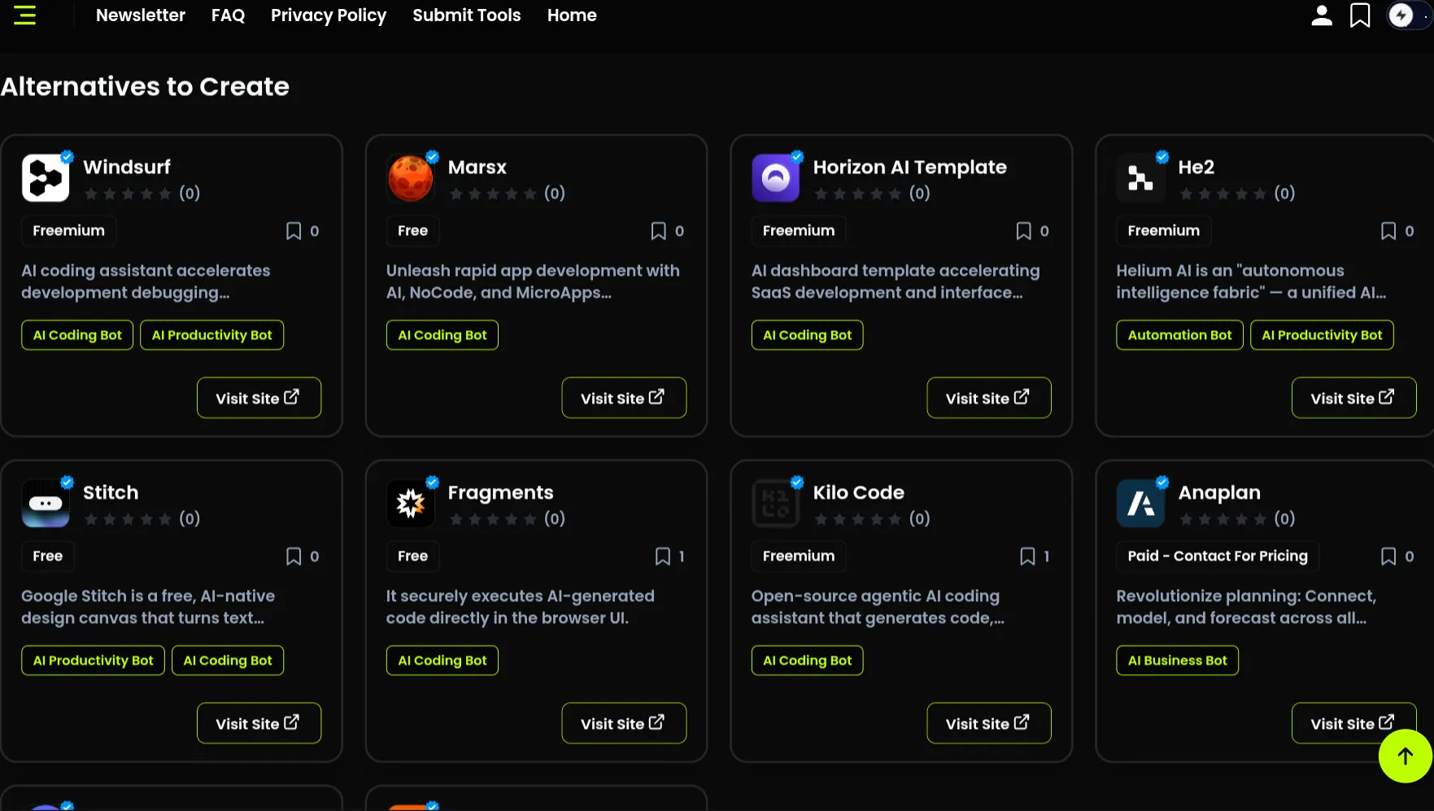The width and height of the screenshot is (1434, 811).
Task: Bookmark the Anaplan tool
Action: [x=1388, y=556]
